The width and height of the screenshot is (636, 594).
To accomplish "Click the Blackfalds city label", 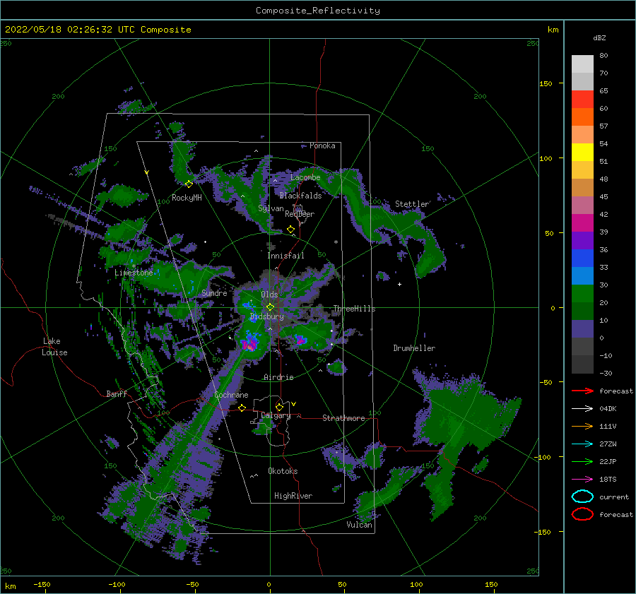I will (300, 196).
